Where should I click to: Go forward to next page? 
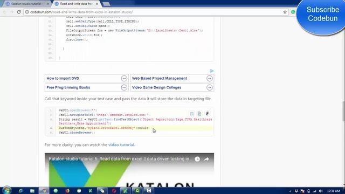tap(12, 12)
